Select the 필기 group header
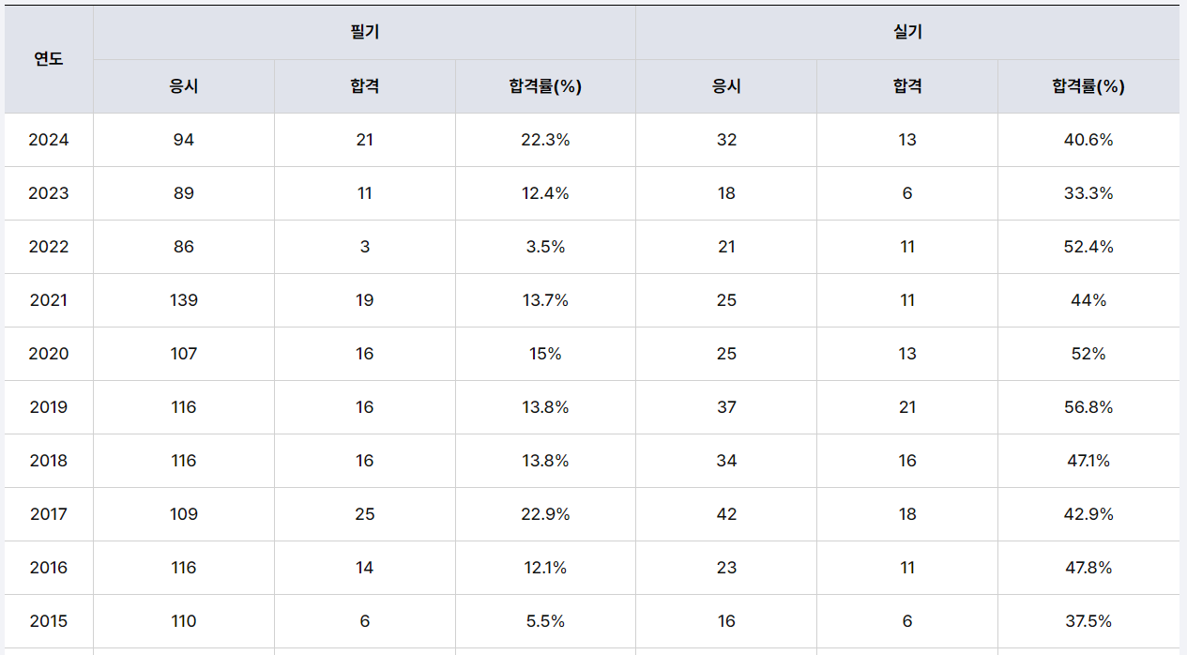The height and width of the screenshot is (655, 1187). coord(364,33)
